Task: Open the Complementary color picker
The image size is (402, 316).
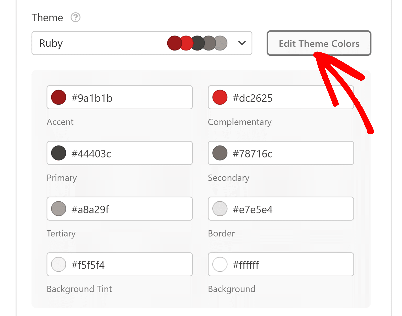Action: point(220,97)
